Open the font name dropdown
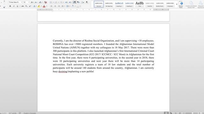The height and width of the screenshot is (114, 204). tap(21, 2)
